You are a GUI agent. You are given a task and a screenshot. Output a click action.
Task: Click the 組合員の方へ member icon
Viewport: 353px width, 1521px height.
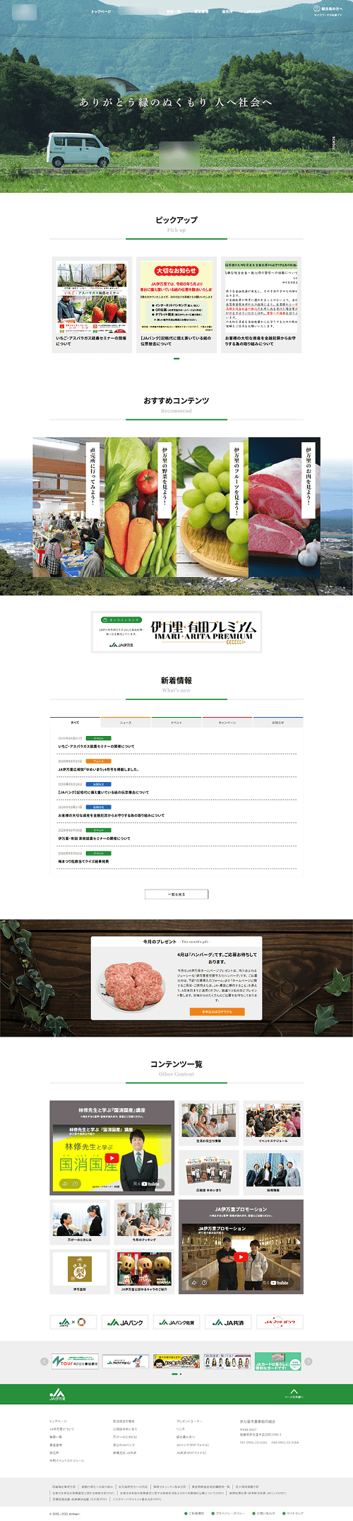coord(316,8)
